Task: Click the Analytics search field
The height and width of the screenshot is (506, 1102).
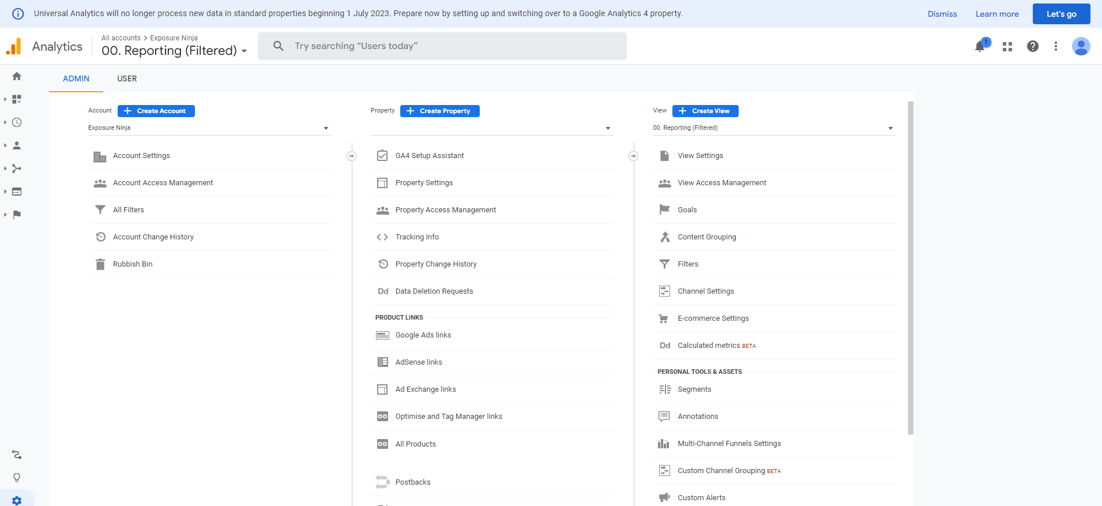Action: [442, 46]
